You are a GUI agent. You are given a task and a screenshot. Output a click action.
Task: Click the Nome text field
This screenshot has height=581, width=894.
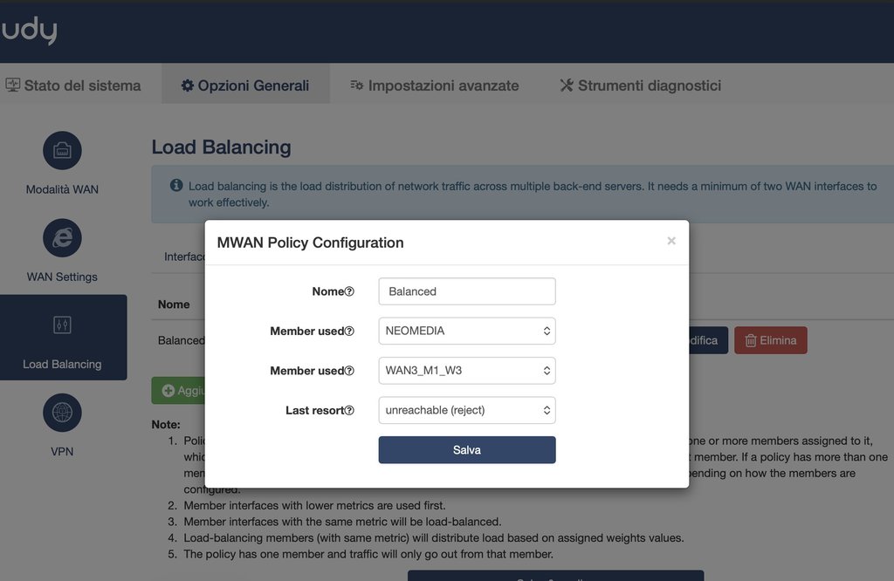click(x=467, y=291)
